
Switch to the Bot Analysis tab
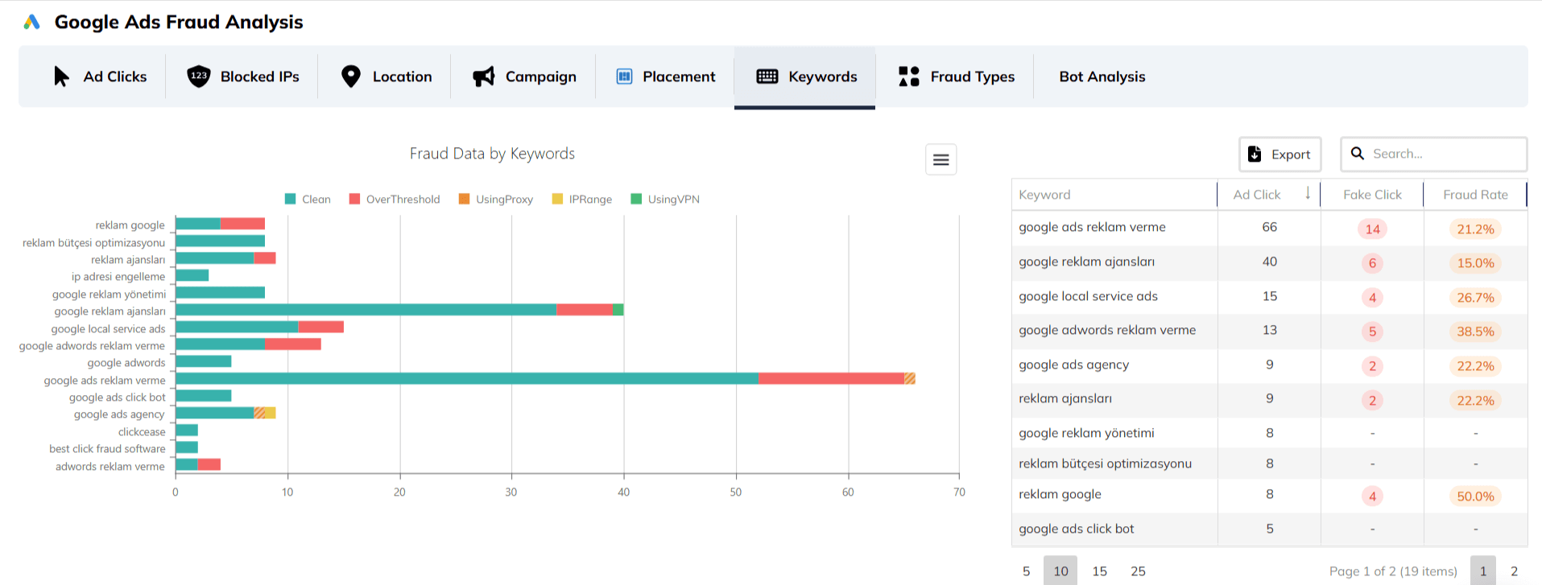tap(1102, 76)
